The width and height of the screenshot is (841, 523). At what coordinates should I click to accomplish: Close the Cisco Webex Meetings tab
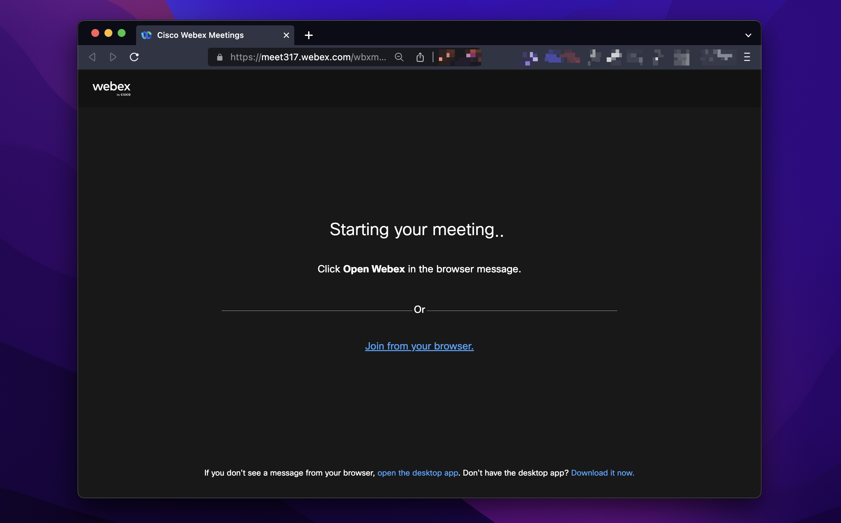tap(286, 35)
